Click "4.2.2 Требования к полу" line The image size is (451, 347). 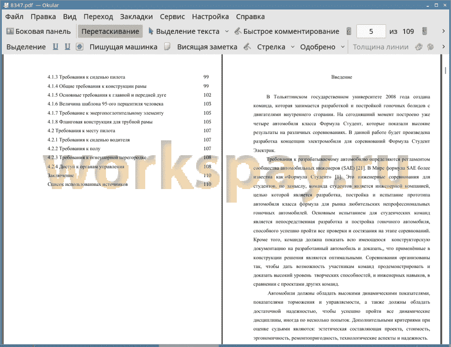click(x=74, y=149)
